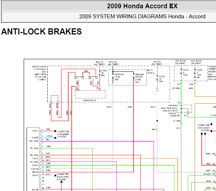Click the 'ORG' wire color label at pin 9
The image size is (216, 191).
(48, 157)
